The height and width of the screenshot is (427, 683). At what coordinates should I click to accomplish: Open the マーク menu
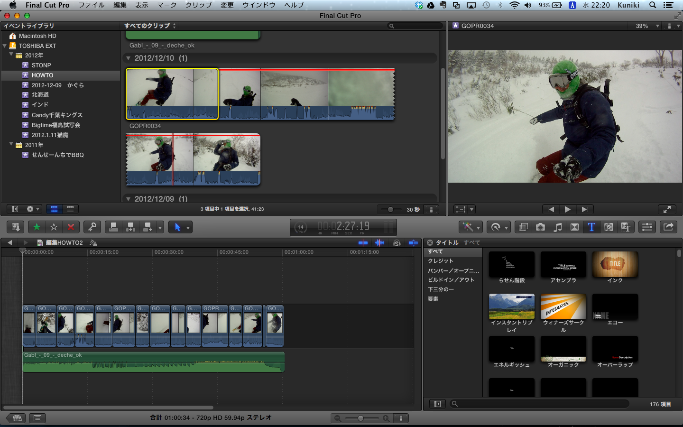click(x=167, y=5)
